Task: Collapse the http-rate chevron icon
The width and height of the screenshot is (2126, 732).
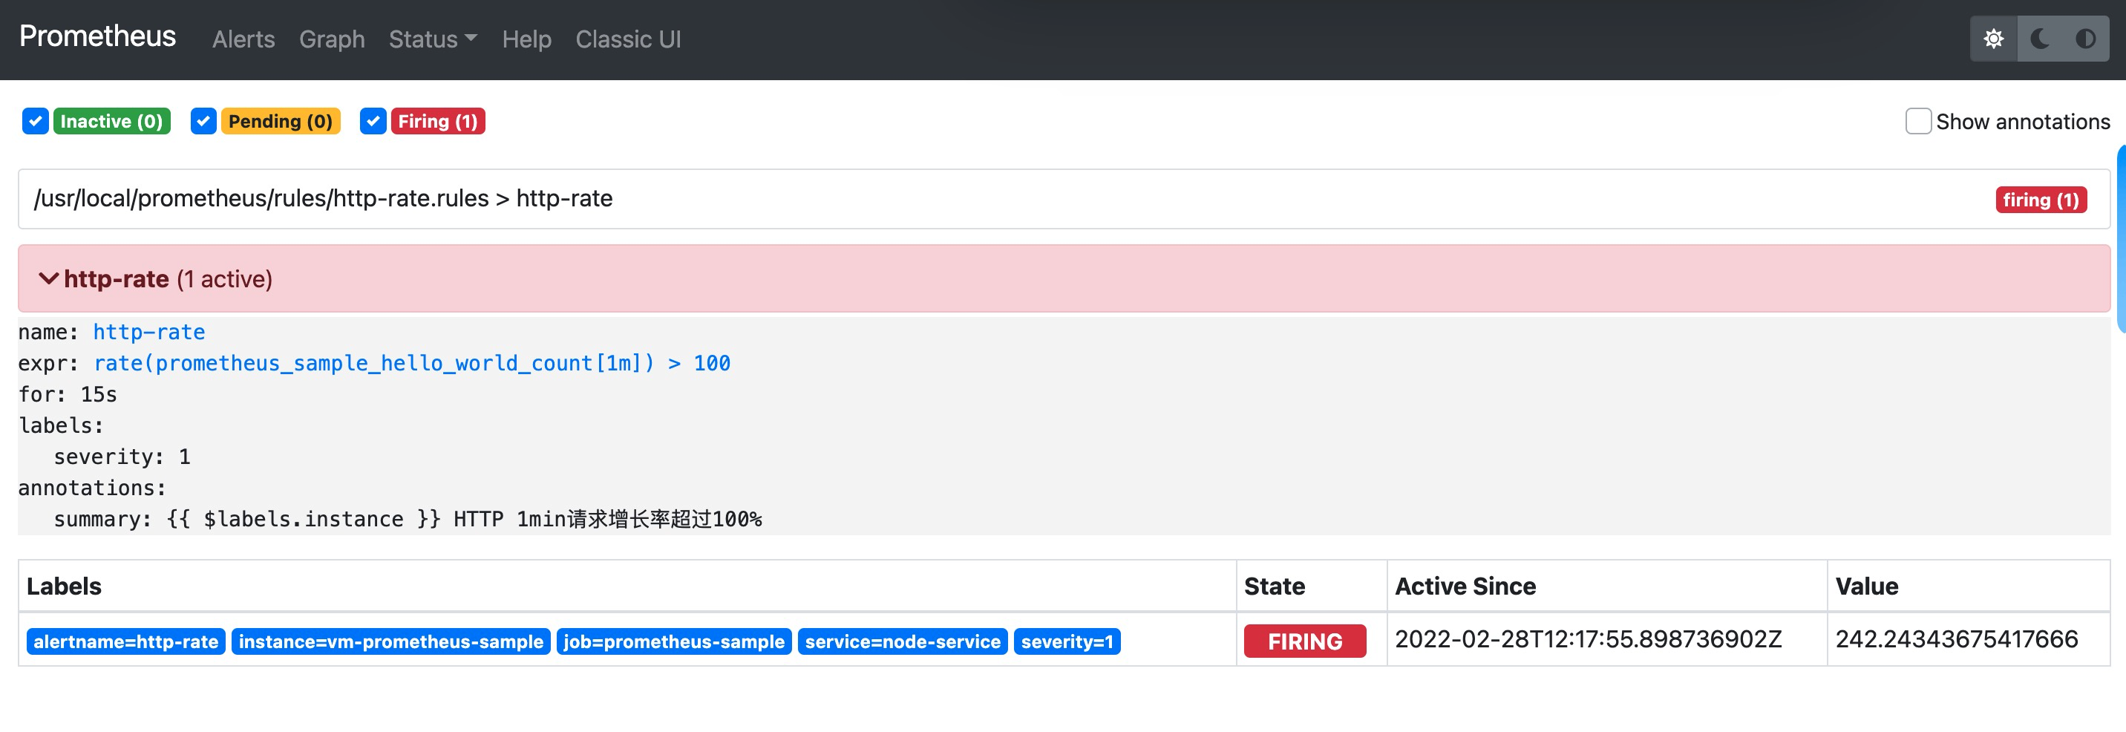Action: (x=49, y=279)
